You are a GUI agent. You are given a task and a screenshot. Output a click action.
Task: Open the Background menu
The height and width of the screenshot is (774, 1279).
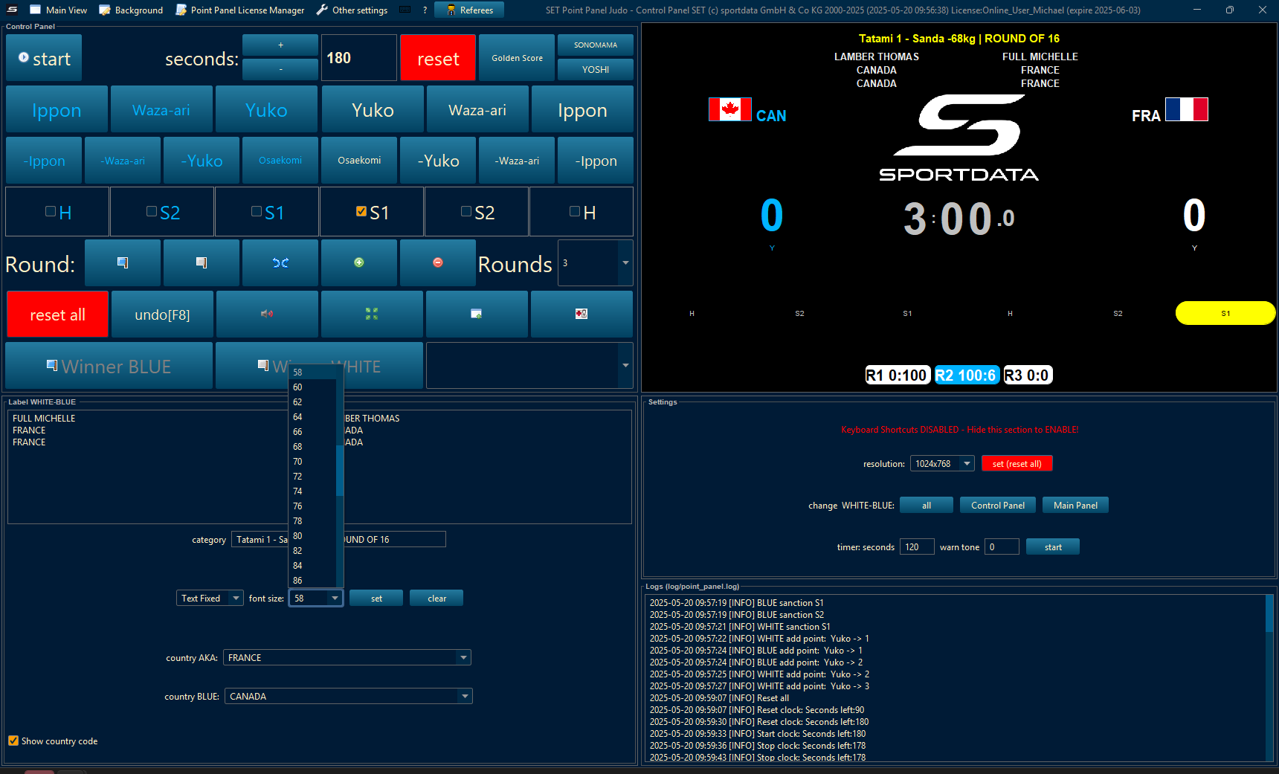[131, 10]
